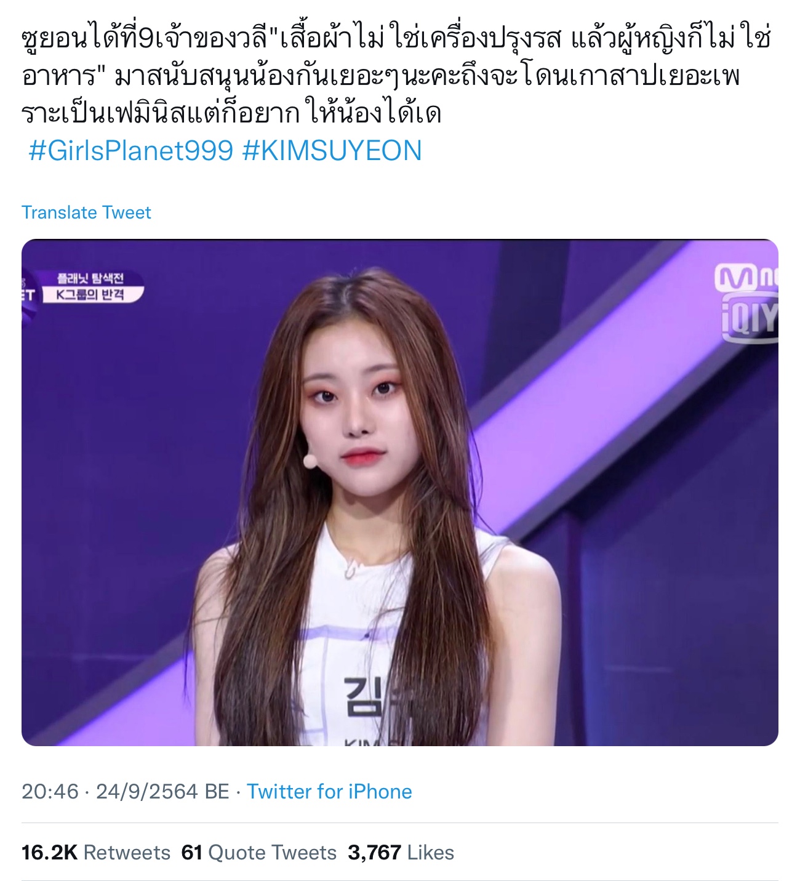This screenshot has height=881, width=808.
Task: Select the 24/9/2564 BE date
Action: tap(163, 791)
